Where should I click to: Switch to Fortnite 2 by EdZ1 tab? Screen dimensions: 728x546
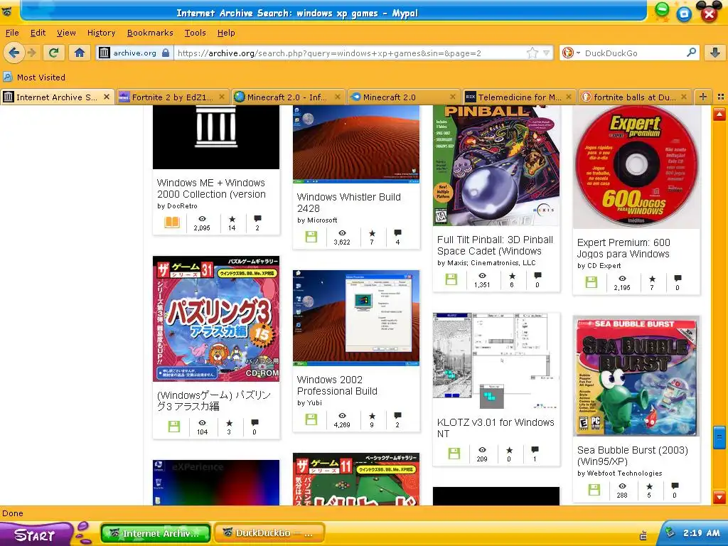173,97
